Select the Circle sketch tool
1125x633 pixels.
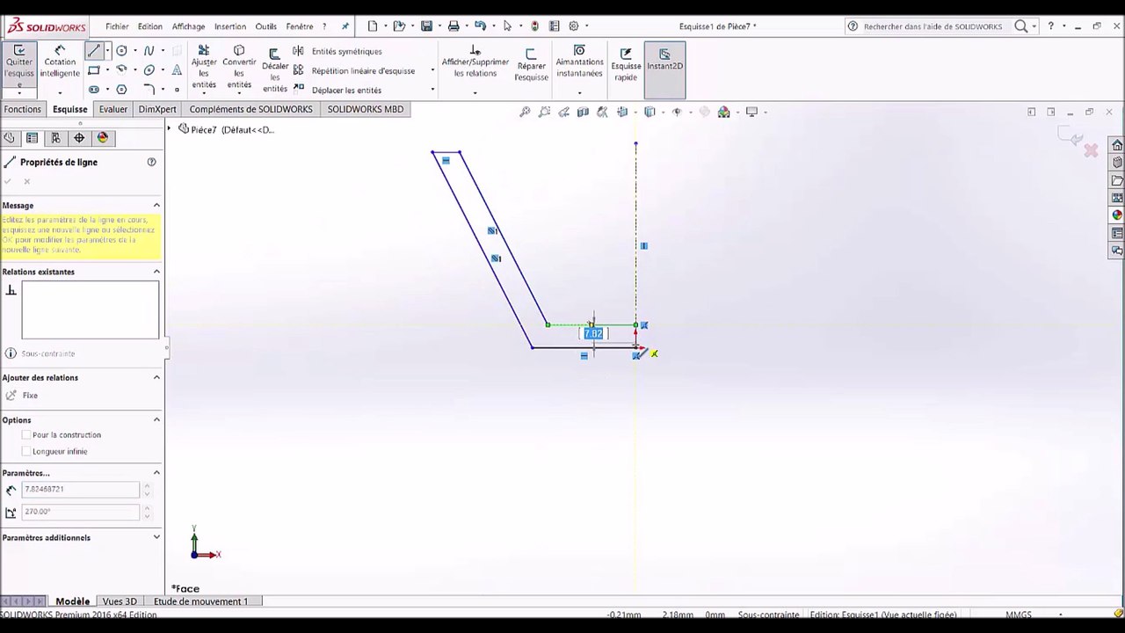(121, 51)
